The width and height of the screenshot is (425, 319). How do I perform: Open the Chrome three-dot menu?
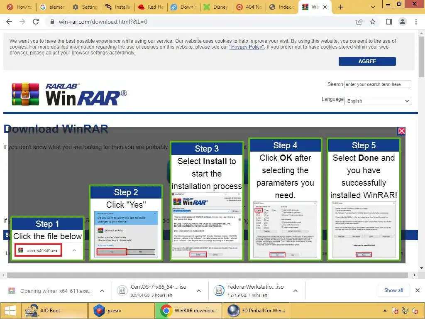click(x=416, y=22)
